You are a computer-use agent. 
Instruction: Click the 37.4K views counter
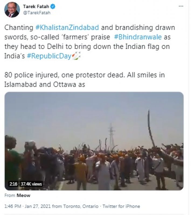pos(31,184)
